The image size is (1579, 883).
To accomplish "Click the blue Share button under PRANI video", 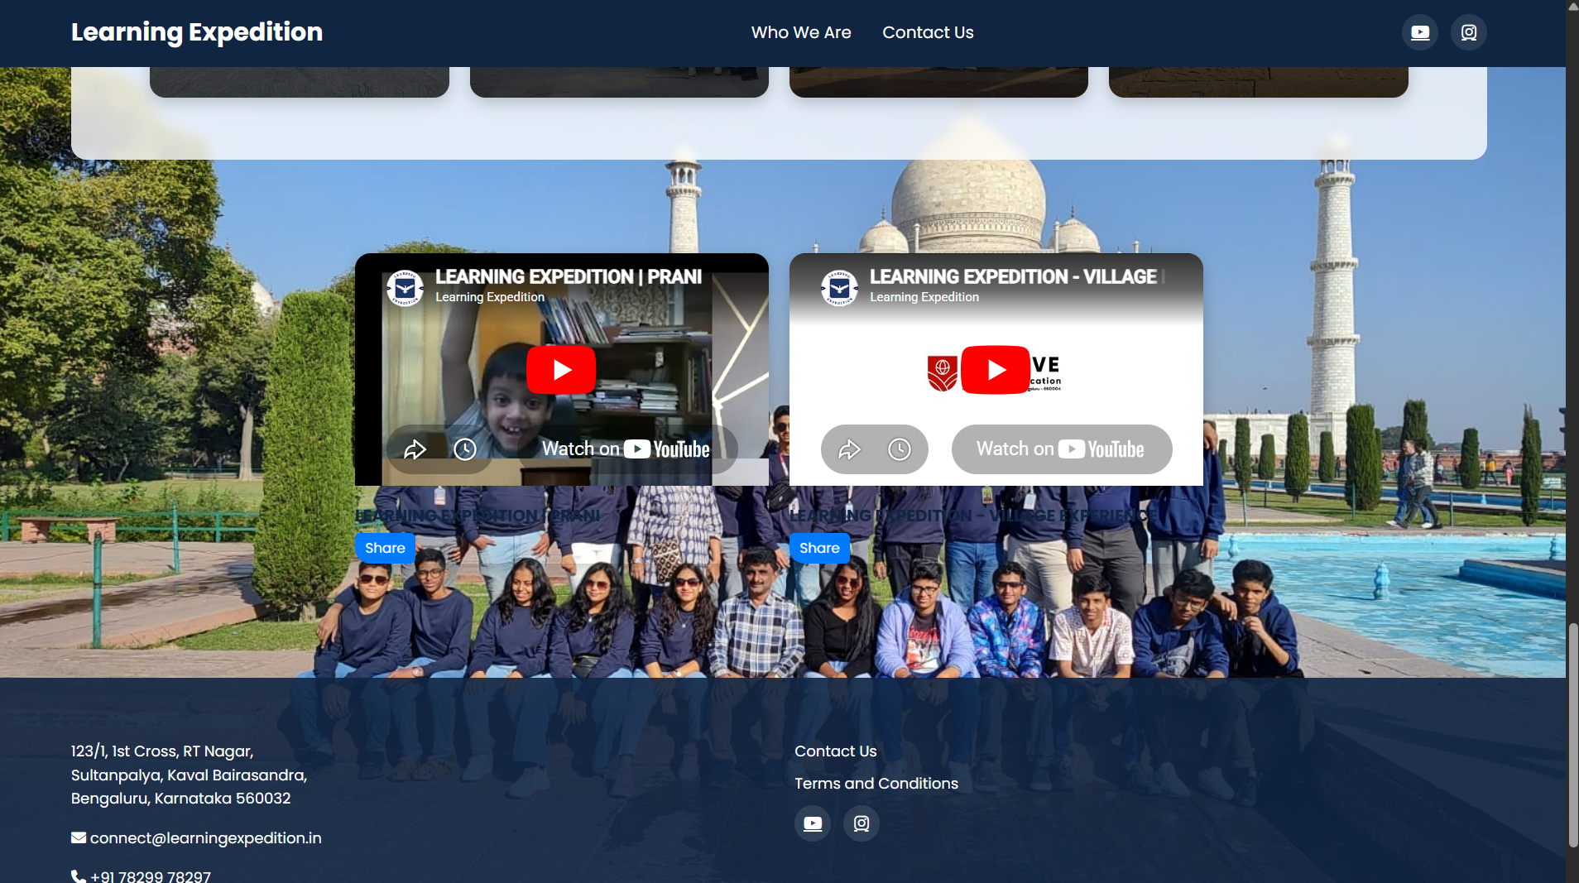I will click(385, 548).
